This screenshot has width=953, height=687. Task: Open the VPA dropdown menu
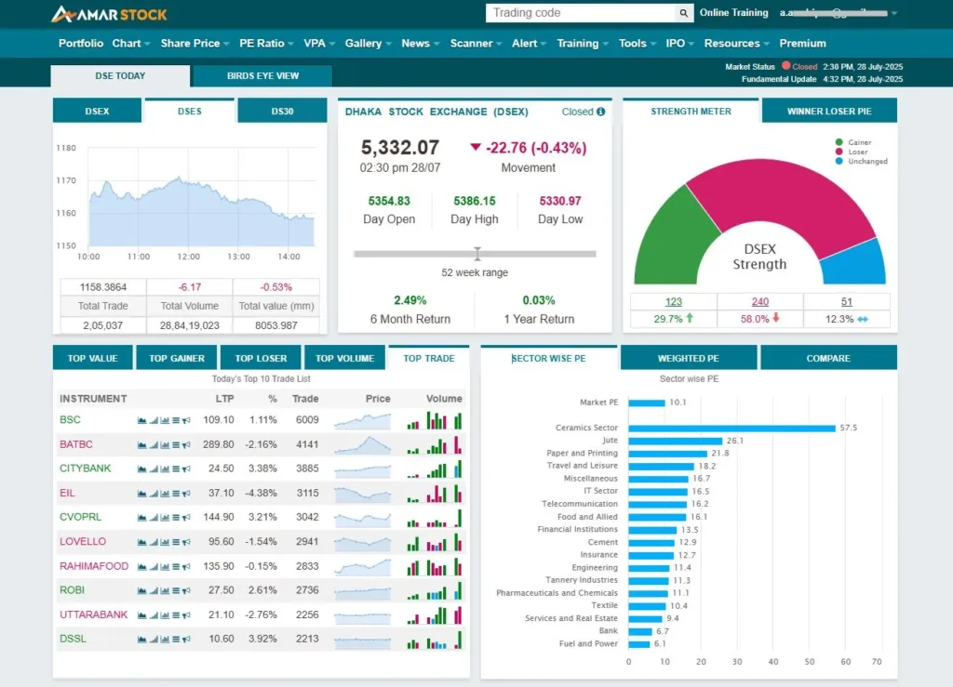click(x=319, y=43)
